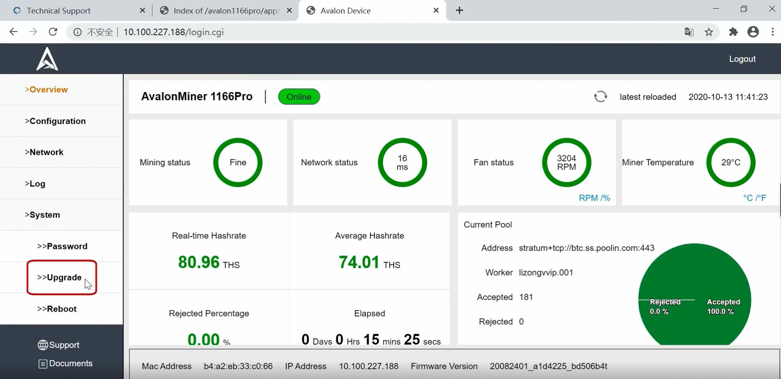Open the browser extensions puzzle icon

pos(733,32)
